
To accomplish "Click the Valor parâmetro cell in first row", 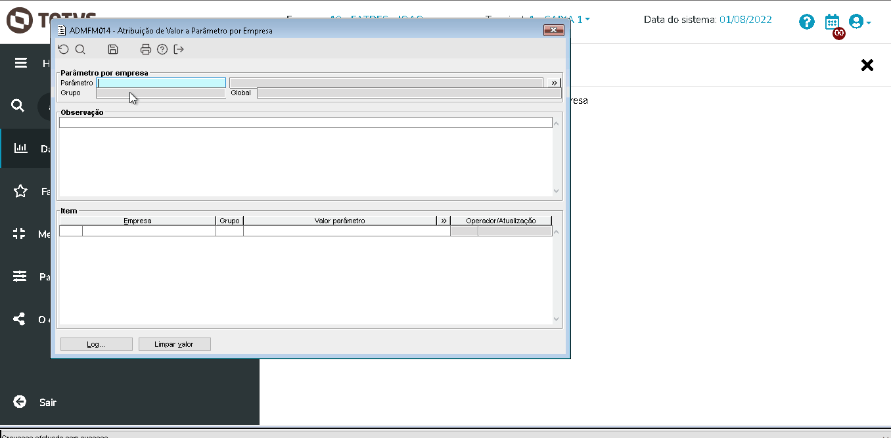I will point(347,230).
